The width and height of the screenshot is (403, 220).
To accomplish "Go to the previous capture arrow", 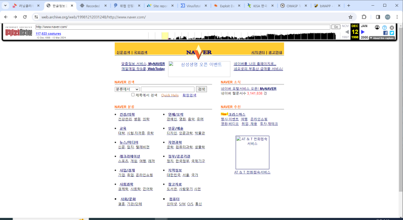I will (x=347, y=32).
